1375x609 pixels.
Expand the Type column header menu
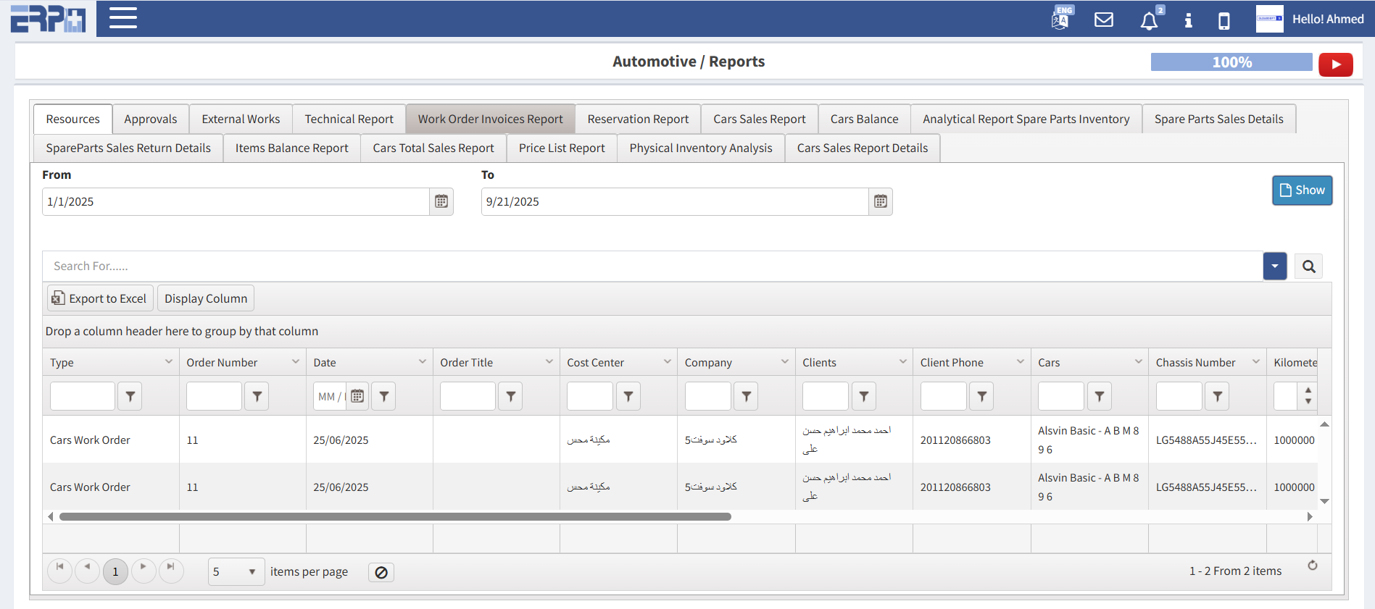pyautogui.click(x=168, y=362)
